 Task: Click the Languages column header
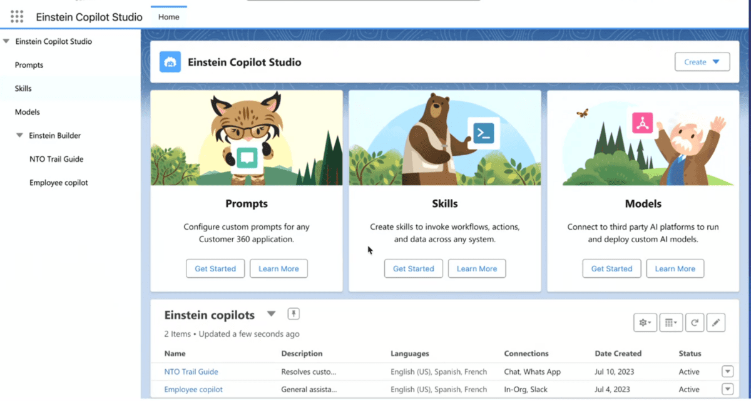point(410,353)
